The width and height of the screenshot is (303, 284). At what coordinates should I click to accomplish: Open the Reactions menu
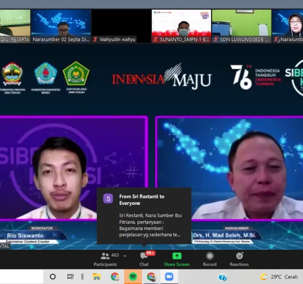(239, 260)
